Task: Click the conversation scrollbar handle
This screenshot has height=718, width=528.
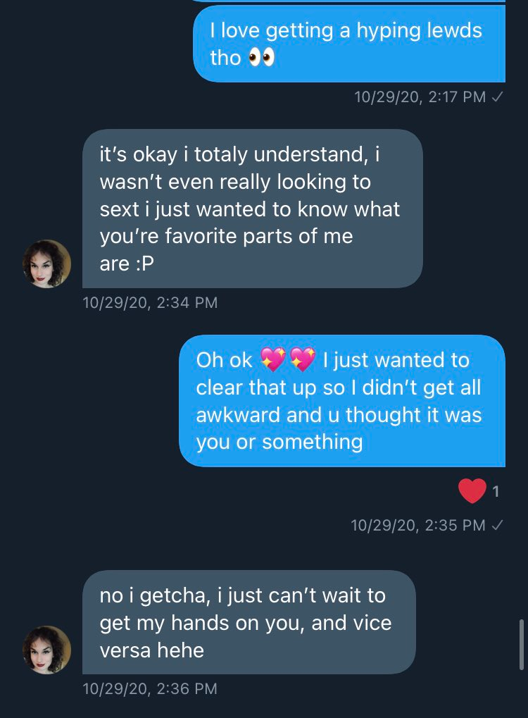Action: 521,645
